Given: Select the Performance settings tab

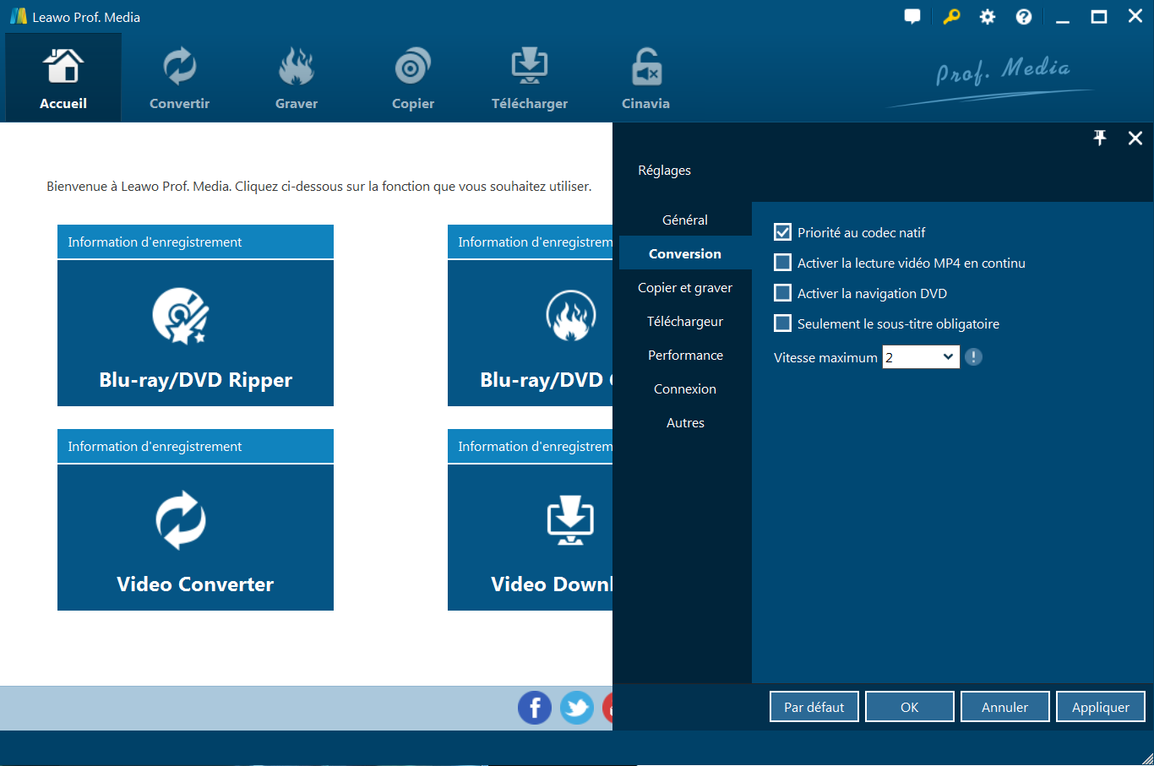Looking at the screenshot, I should [x=685, y=355].
